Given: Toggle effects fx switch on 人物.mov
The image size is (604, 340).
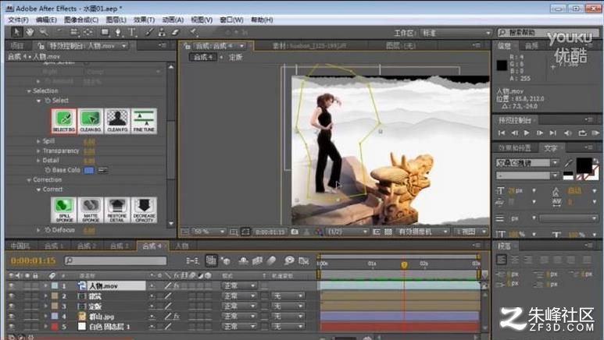Looking at the screenshot, I should 176,285.
